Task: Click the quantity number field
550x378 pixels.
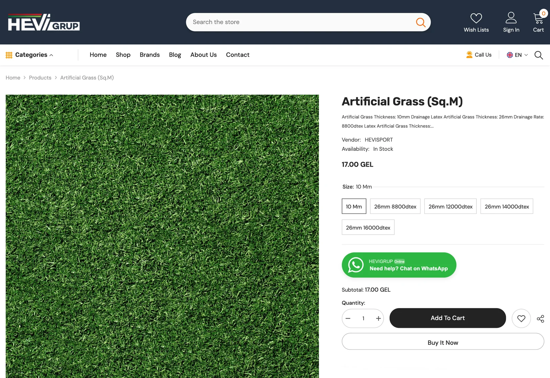Action: (363, 319)
